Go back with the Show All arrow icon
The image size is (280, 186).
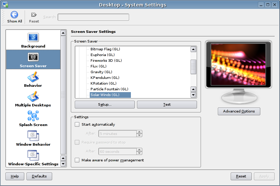pyautogui.click(x=14, y=15)
